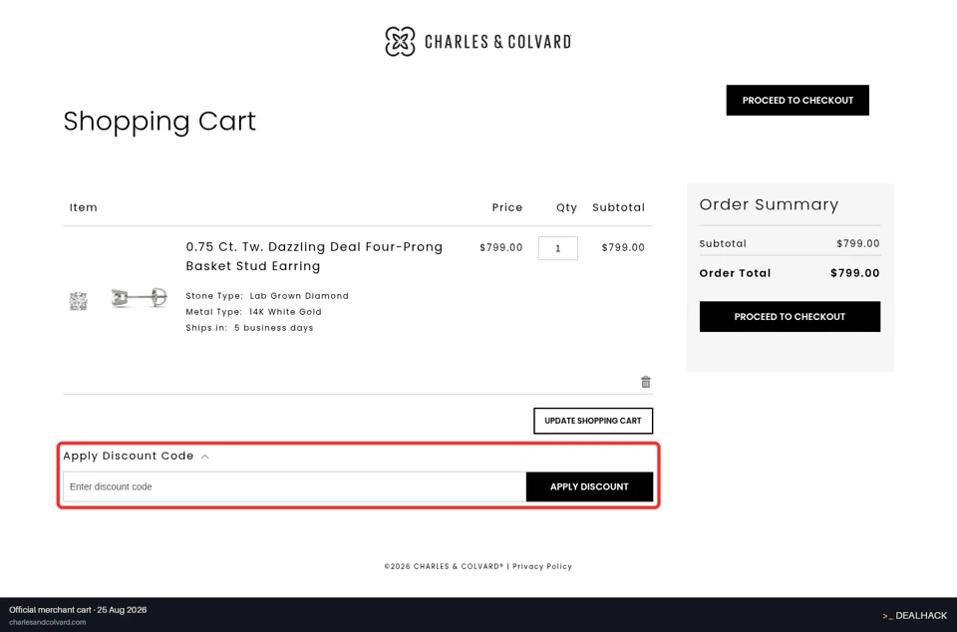Click the Charles & Colvard flower logo icon
957x632 pixels.
pyautogui.click(x=400, y=42)
